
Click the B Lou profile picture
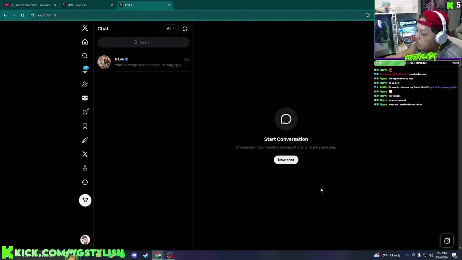tap(104, 62)
